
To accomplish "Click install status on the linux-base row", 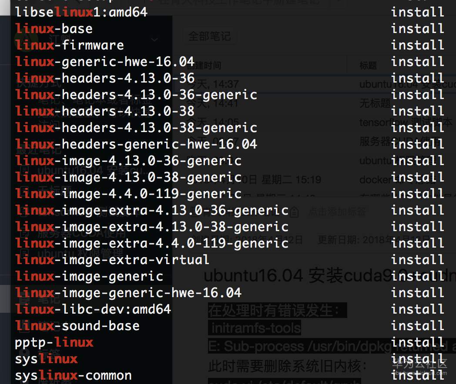I will click(x=418, y=29).
